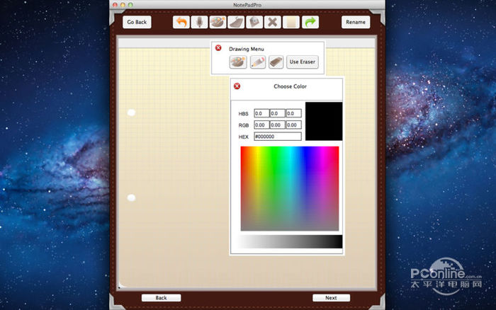This screenshot has height=310, width=496.
Task: Go to the previous page with Back
Action: [x=161, y=298]
